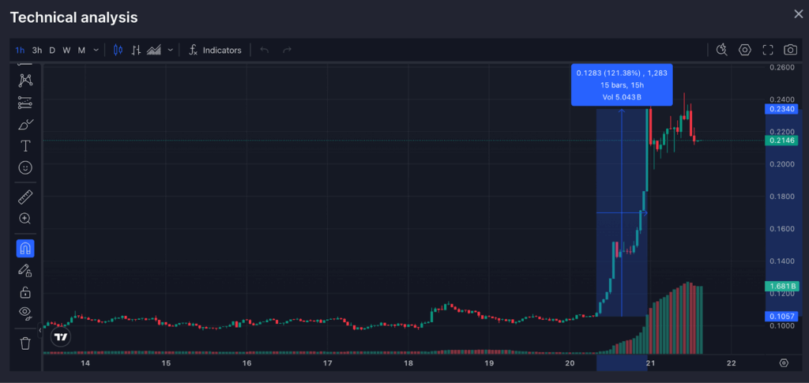
Task: Toggle lock all drawing tools
Action: pyautogui.click(x=25, y=292)
